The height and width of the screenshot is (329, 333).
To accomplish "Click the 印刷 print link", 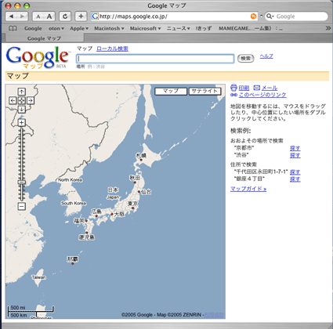I will [x=244, y=88].
